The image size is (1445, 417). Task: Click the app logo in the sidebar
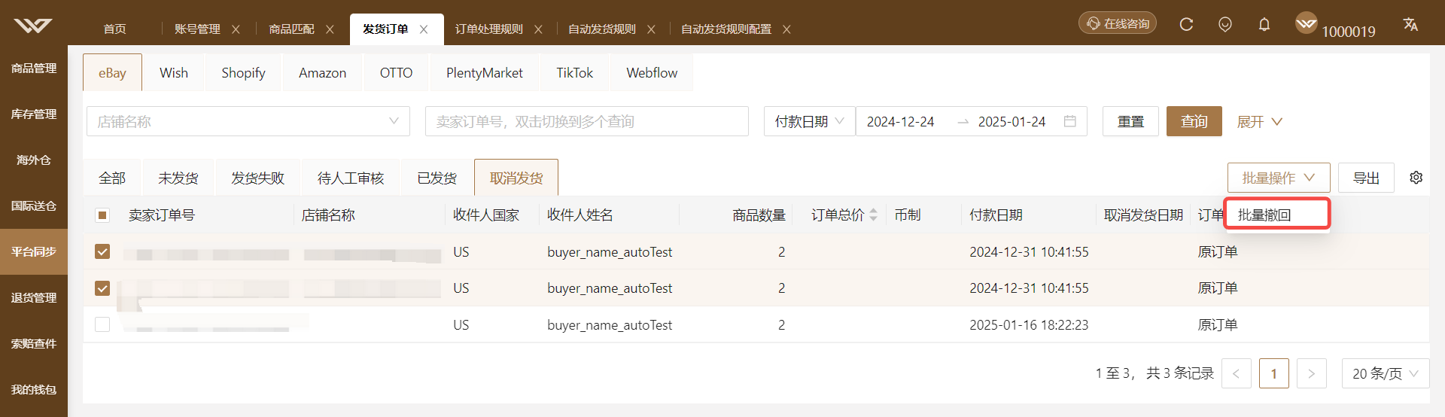click(x=33, y=26)
